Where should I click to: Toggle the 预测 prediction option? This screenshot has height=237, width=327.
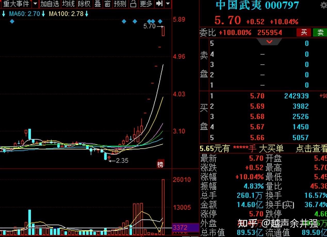pyautogui.click(x=120, y=4)
